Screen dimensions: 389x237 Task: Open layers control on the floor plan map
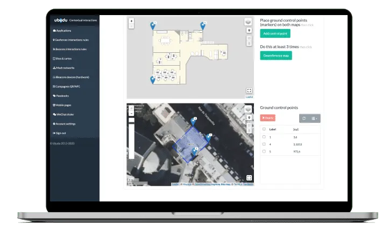(248, 22)
